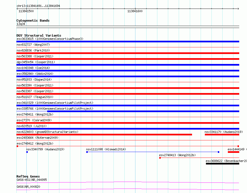Image resolution: width=247 pixels, height=193 pixels.
Task: Click the red line of esv2748413
Action: [x=199, y=158]
